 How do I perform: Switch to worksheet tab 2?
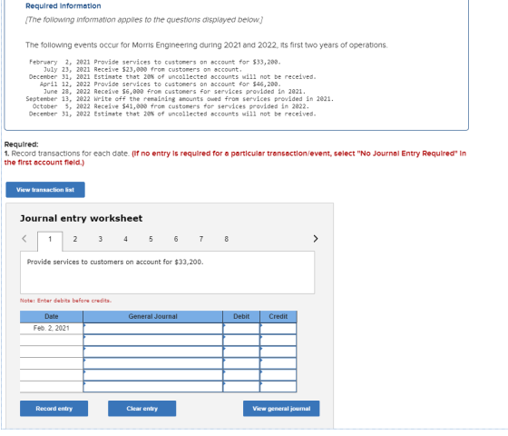75,239
